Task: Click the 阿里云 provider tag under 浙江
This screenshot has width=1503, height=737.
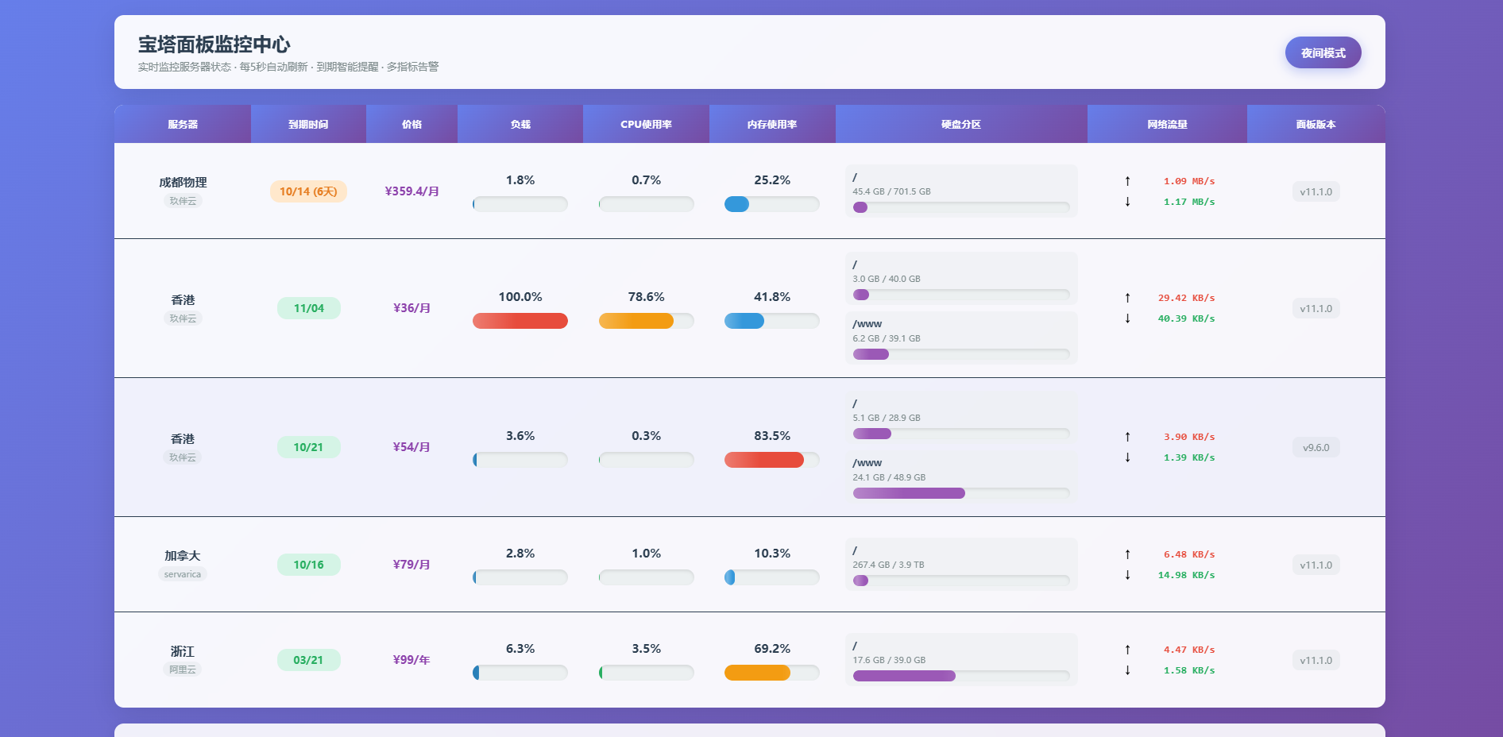Action: (183, 669)
